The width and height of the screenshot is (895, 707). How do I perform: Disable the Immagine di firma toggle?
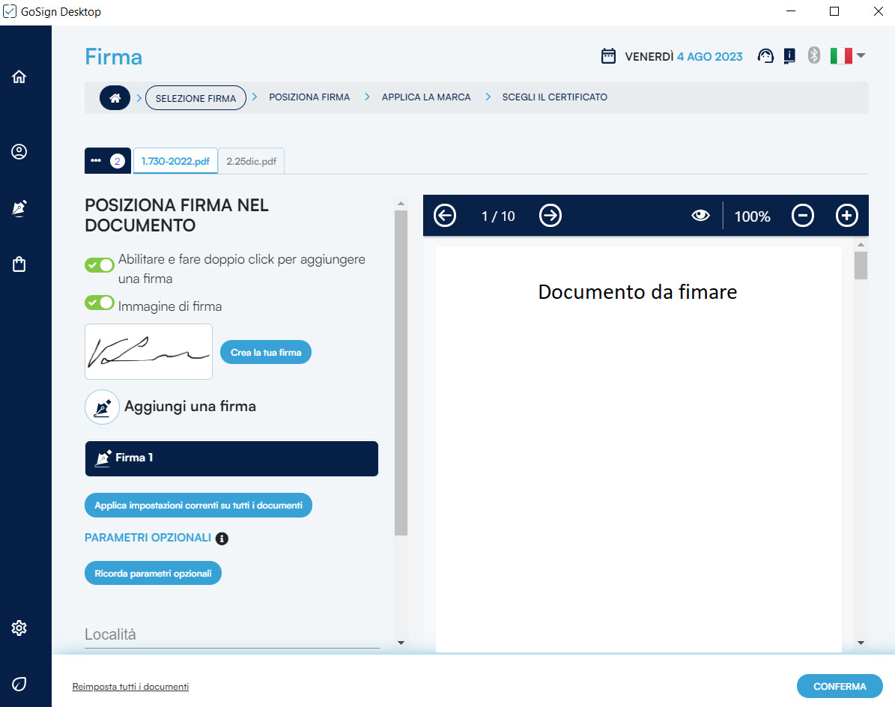pyautogui.click(x=100, y=303)
